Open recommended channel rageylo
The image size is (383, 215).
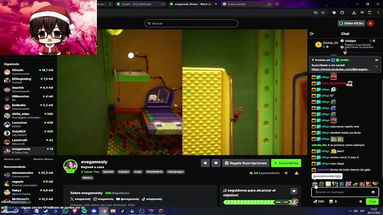pyautogui.click(x=28, y=183)
